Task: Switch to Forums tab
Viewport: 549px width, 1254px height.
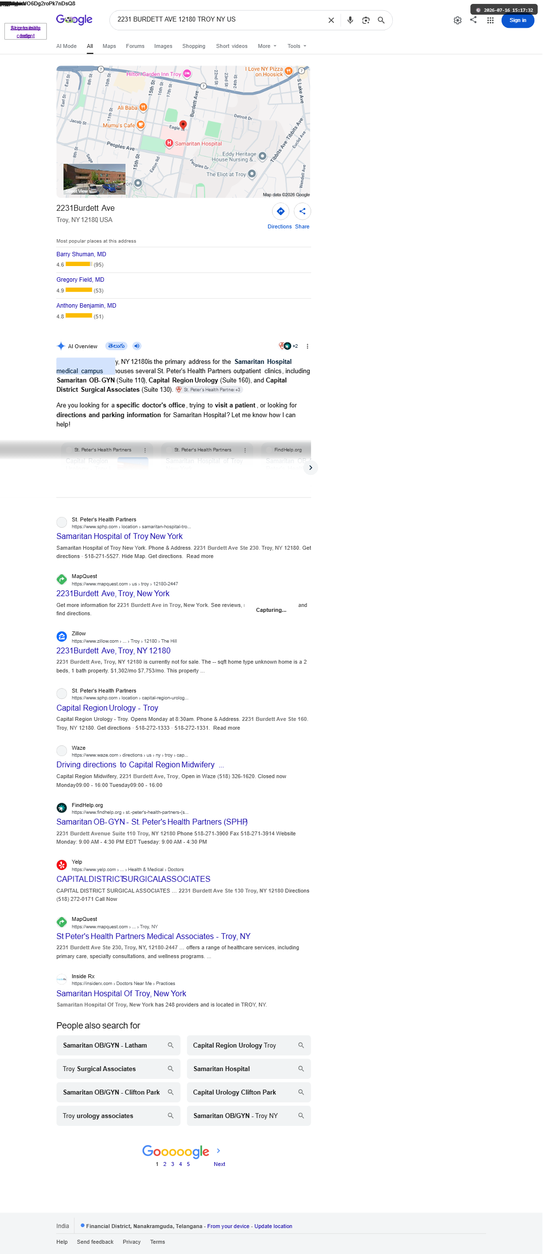Action: tap(135, 46)
